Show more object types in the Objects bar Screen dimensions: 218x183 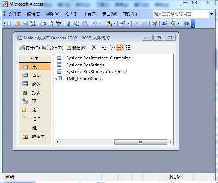pyautogui.click(x=35, y=121)
